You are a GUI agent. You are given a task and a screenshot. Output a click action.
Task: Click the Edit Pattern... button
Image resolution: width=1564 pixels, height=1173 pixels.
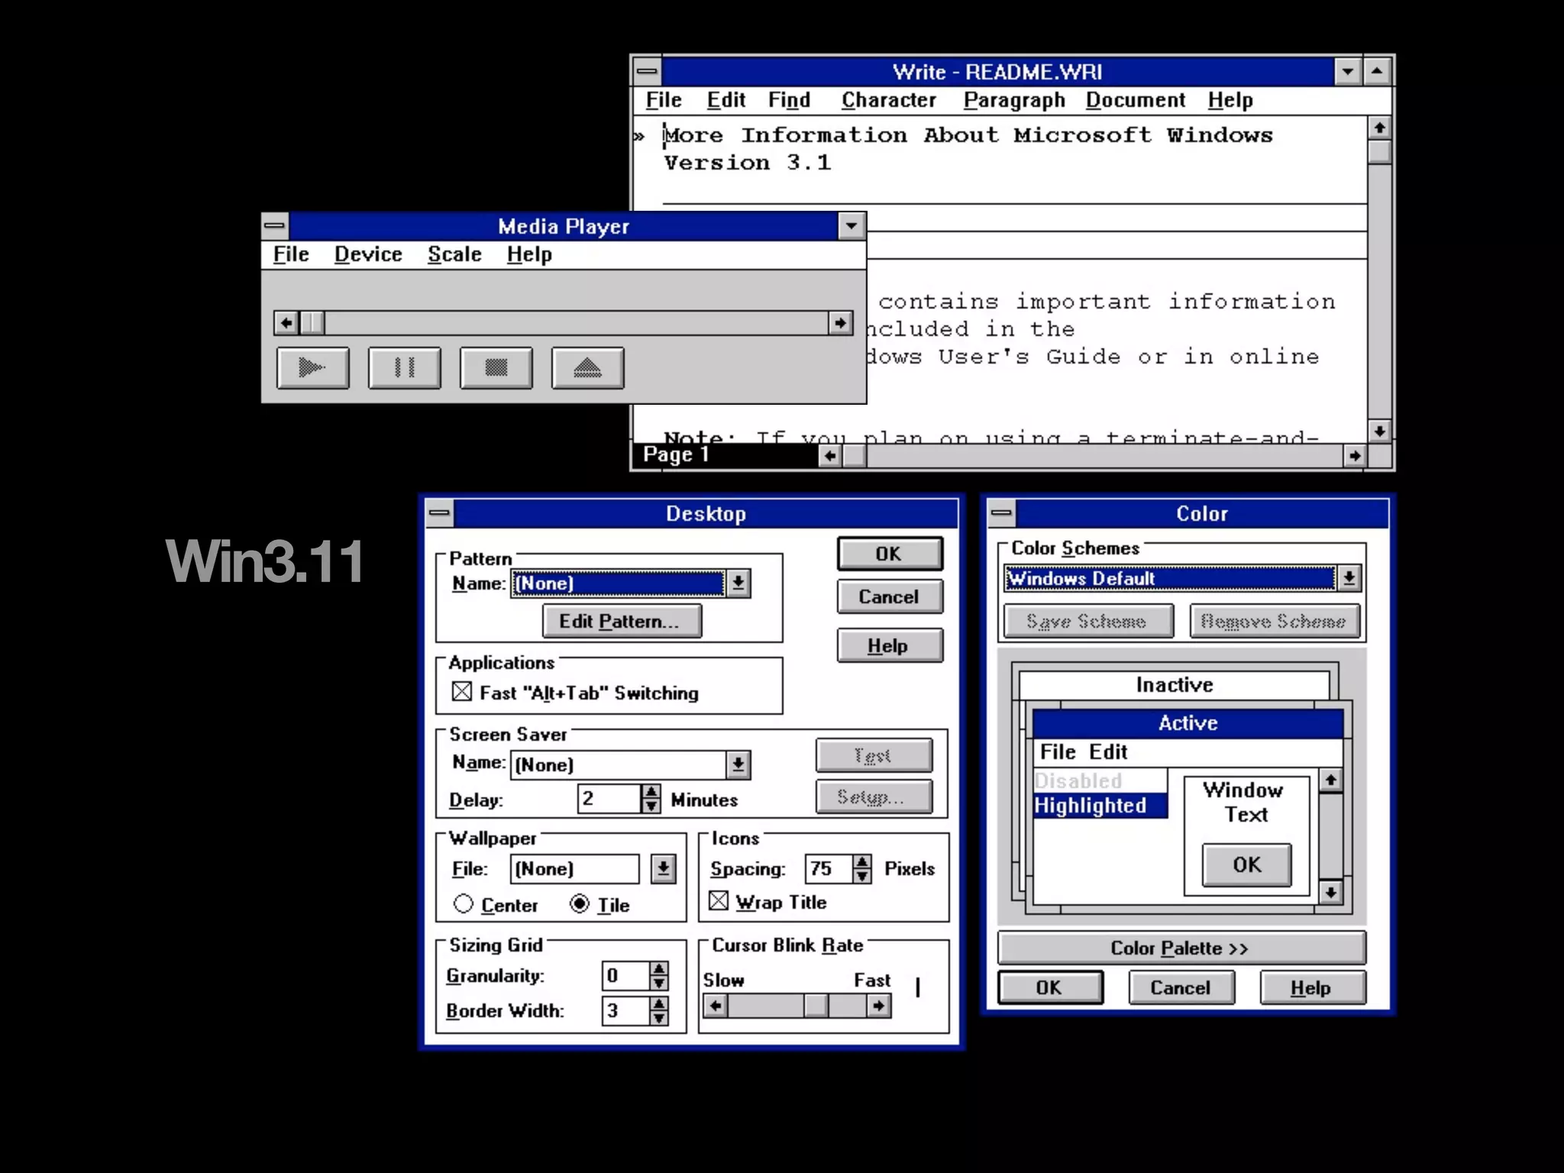tap(622, 621)
